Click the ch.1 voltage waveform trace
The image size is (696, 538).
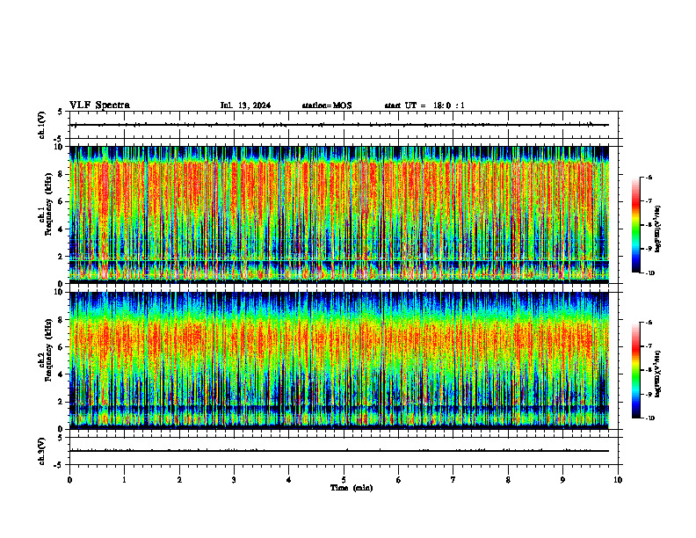339,125
